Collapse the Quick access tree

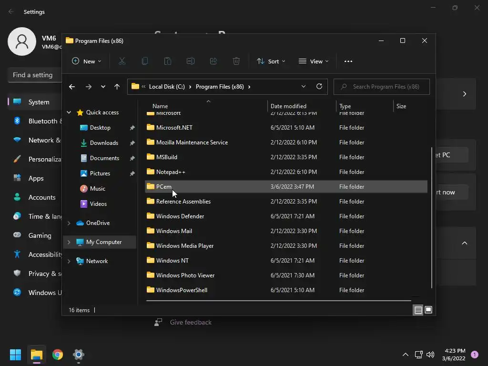coord(69,112)
